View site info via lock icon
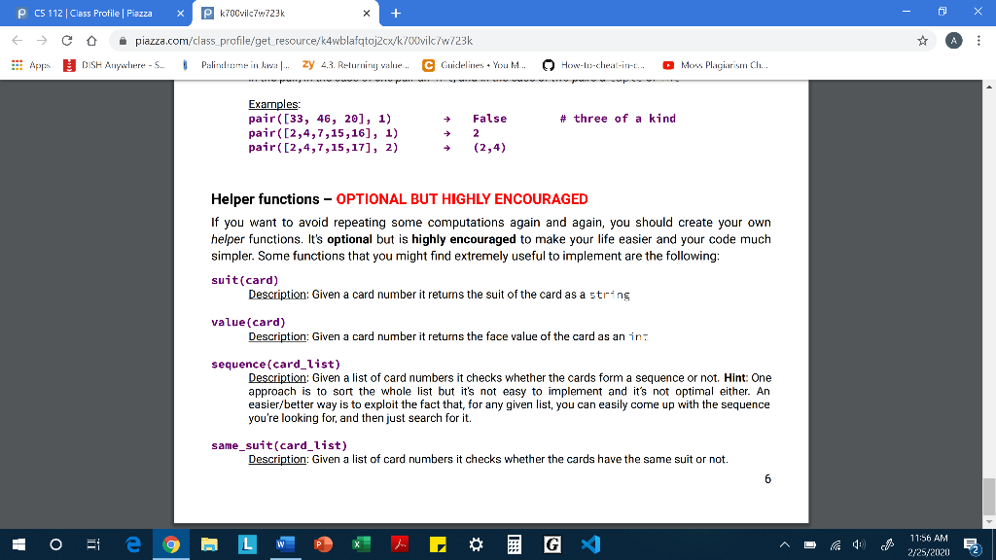996x560 pixels. point(123,41)
